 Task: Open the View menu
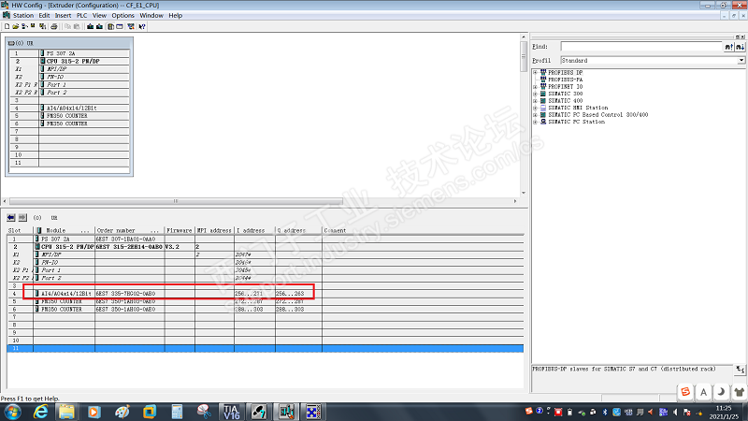pyautogui.click(x=99, y=15)
